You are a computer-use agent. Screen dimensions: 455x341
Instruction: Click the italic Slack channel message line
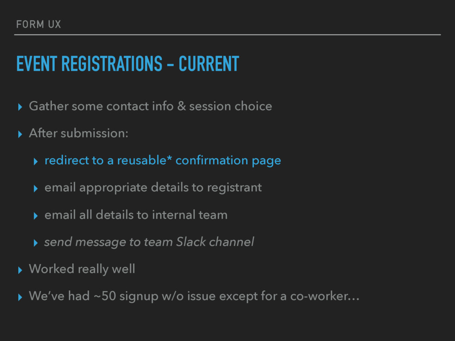(149, 242)
